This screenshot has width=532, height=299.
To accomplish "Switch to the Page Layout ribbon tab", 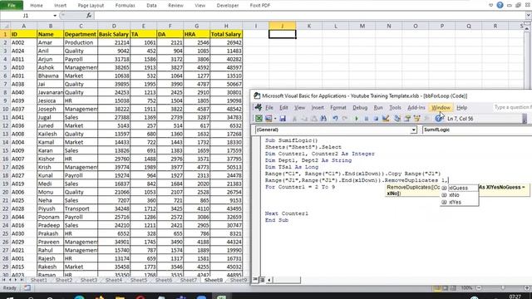I will click(x=91, y=6).
